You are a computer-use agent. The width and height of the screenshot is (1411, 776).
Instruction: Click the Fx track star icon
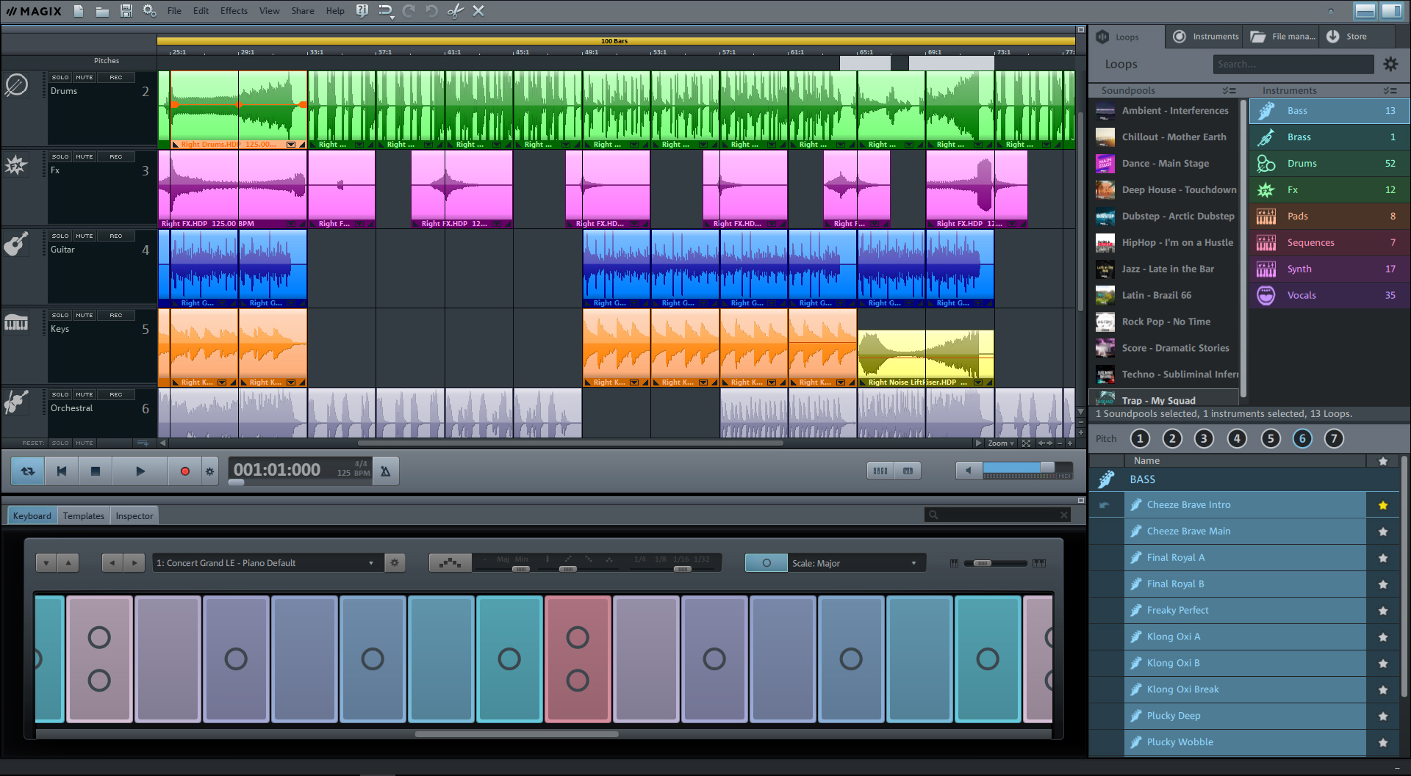point(16,165)
